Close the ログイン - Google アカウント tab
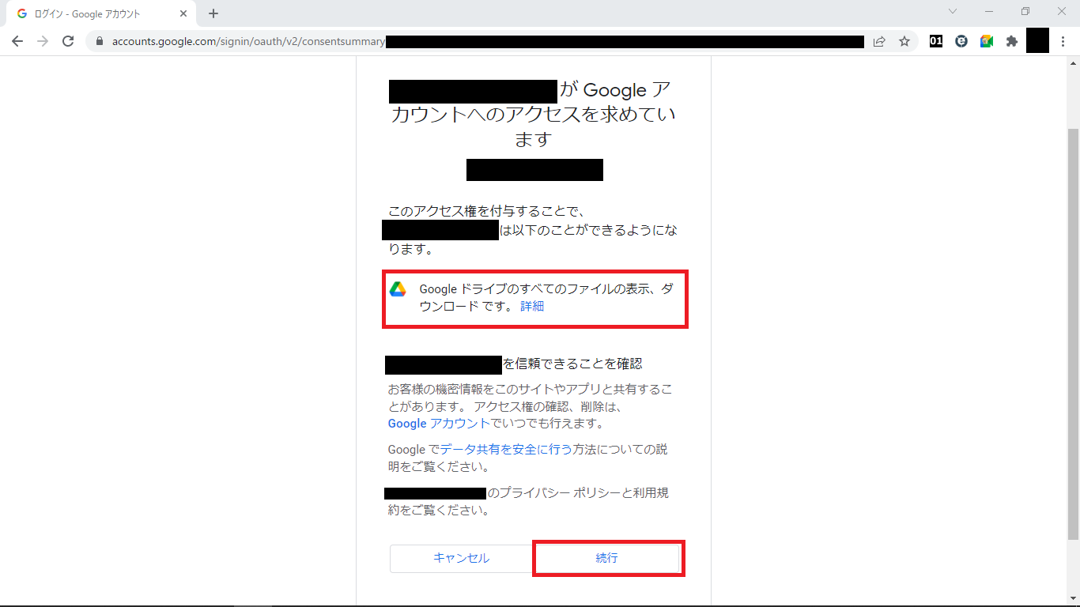 click(183, 13)
